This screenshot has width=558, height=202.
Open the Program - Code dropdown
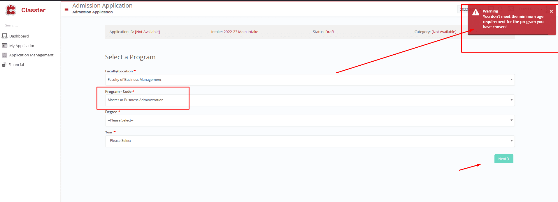[x=310, y=100]
